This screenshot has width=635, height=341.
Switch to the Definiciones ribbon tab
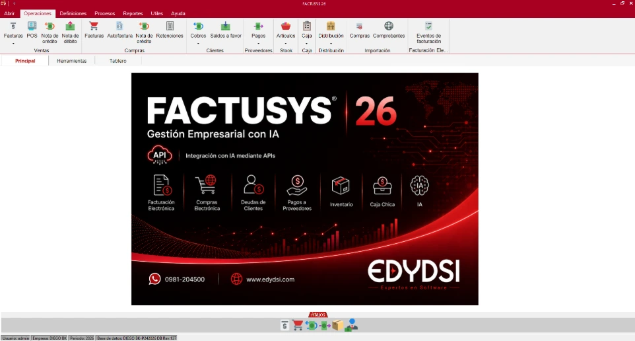[73, 13]
